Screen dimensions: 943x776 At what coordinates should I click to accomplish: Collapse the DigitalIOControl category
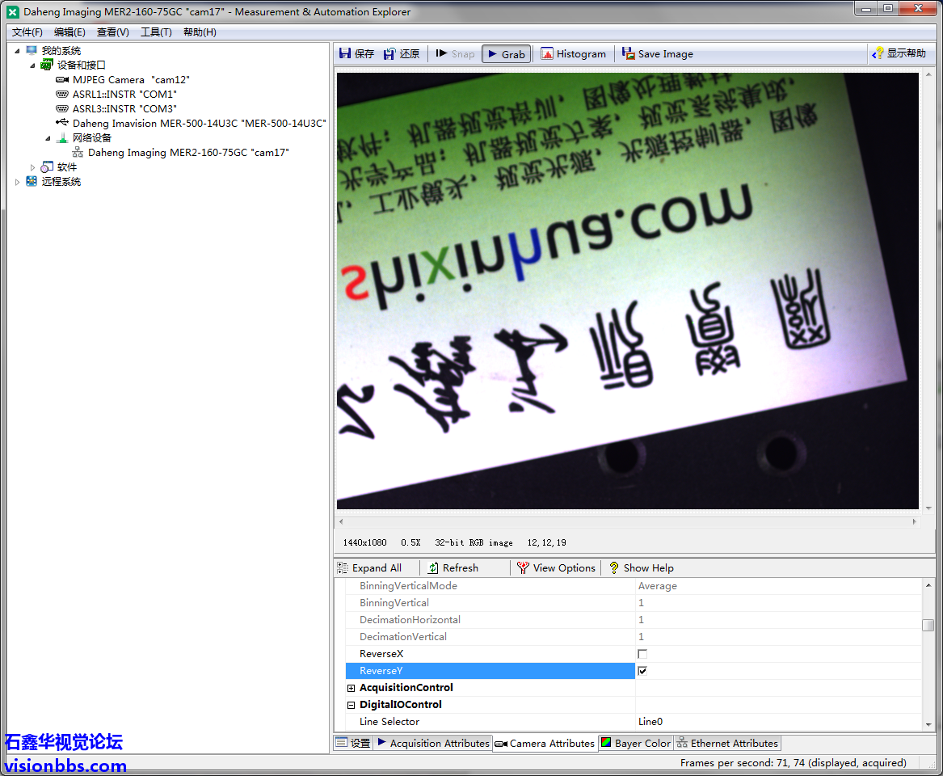click(x=351, y=705)
